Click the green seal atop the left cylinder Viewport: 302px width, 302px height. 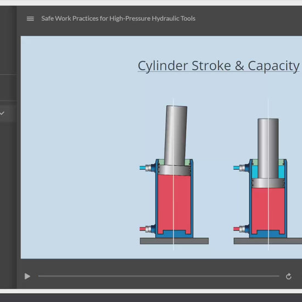188,163
